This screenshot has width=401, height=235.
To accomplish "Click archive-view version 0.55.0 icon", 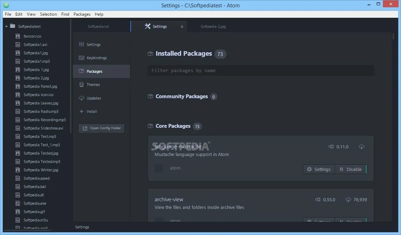I will (318, 199).
